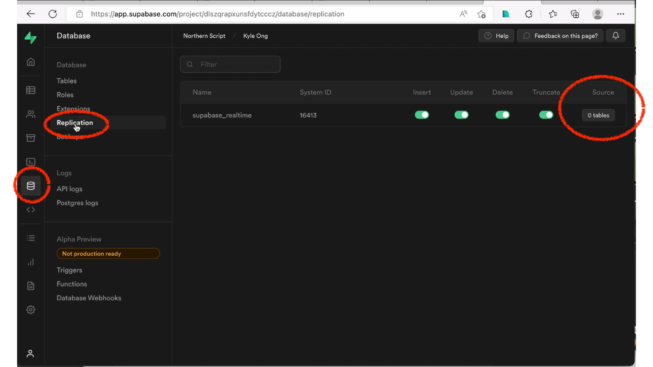653x367 pixels.
Task: Select the Database icon in sidebar
Action: click(x=31, y=186)
